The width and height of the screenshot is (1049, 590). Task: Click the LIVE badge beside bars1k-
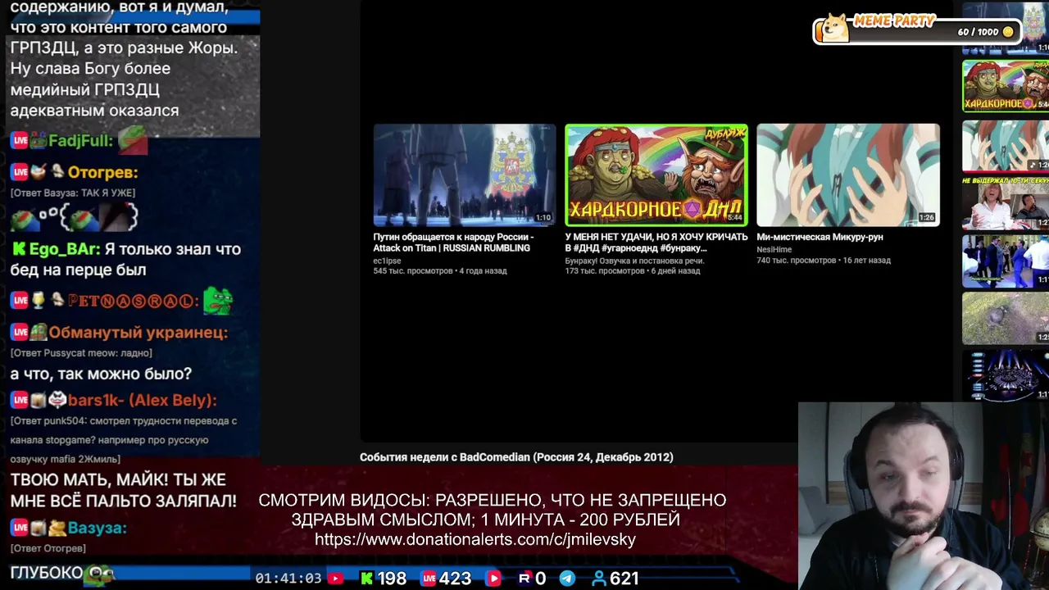pyautogui.click(x=20, y=400)
